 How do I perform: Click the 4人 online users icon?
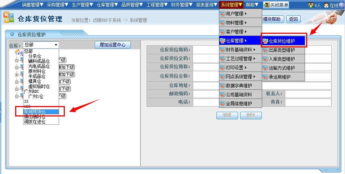tap(310, 5)
